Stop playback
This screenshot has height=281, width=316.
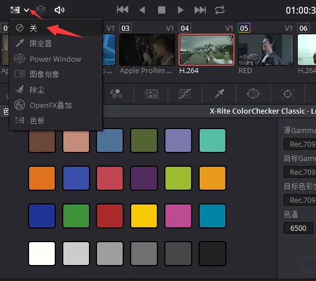coord(161,10)
